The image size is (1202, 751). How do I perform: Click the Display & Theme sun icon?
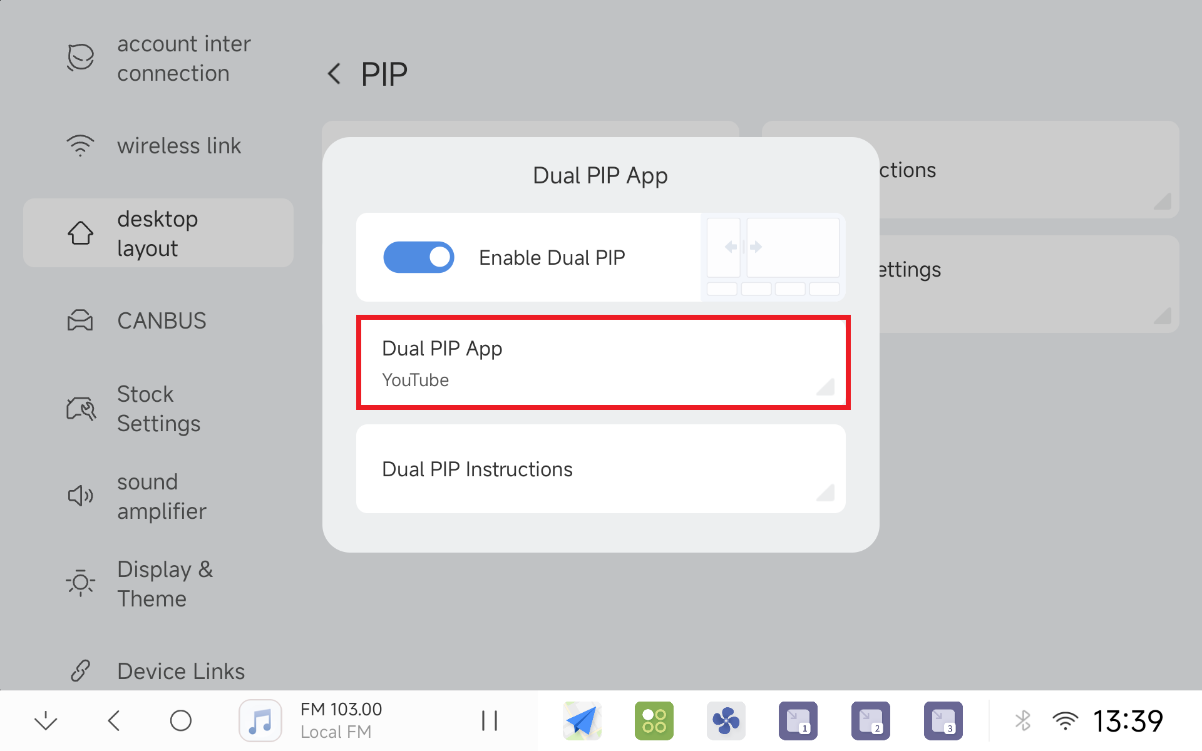(x=81, y=583)
